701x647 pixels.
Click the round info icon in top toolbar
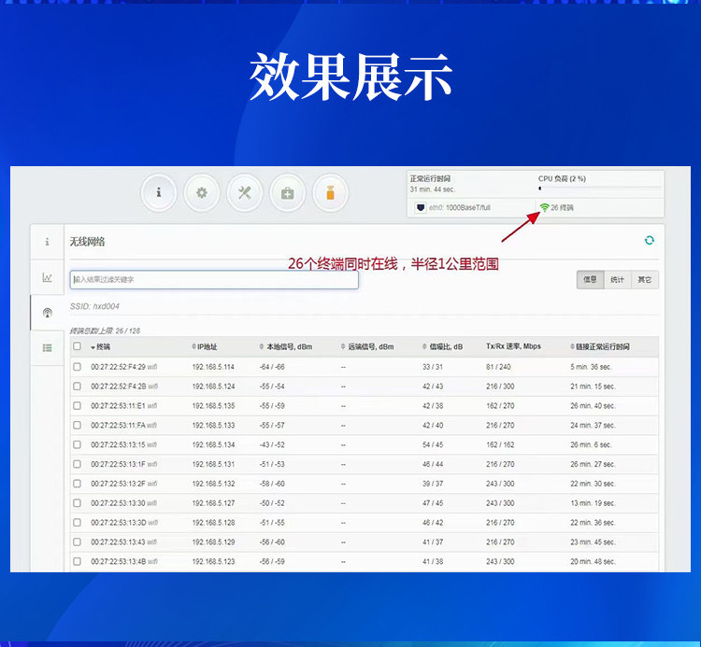(158, 193)
